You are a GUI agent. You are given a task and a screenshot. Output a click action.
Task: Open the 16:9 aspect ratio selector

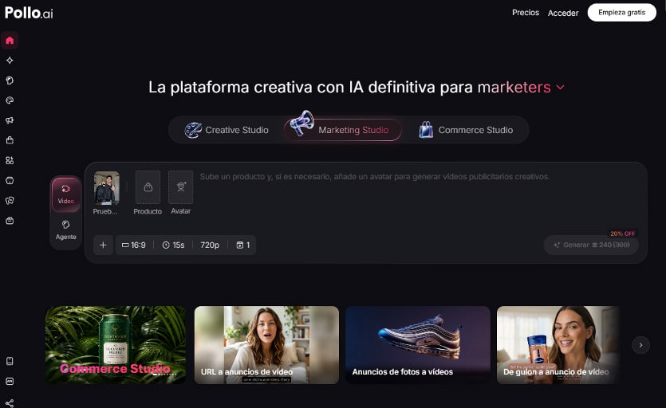tap(134, 245)
